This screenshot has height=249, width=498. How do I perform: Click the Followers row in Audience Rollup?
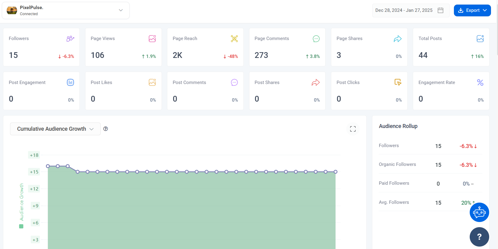(430, 146)
